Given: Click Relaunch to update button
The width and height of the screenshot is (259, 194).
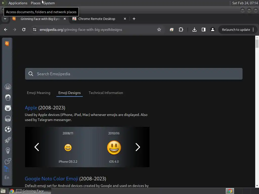Looking at the screenshot, I should 236,30.
